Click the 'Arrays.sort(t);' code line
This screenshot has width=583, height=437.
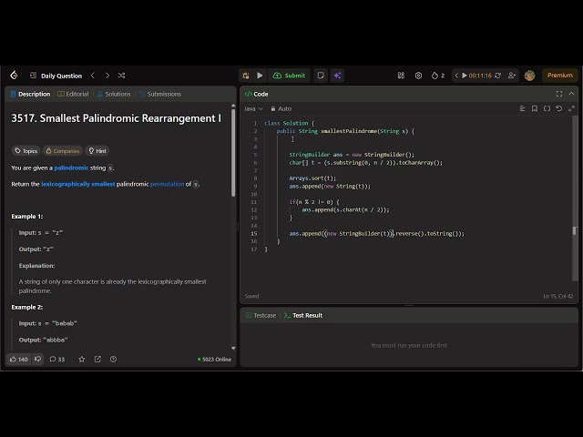[312, 178]
